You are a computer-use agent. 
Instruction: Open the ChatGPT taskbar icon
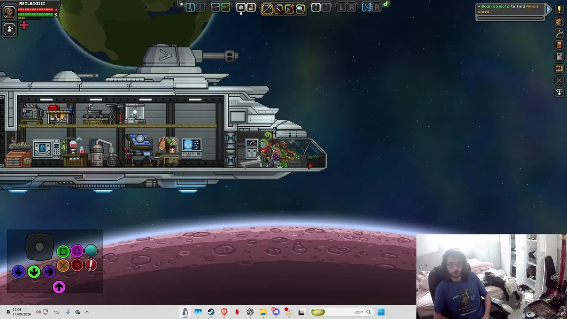click(x=250, y=312)
